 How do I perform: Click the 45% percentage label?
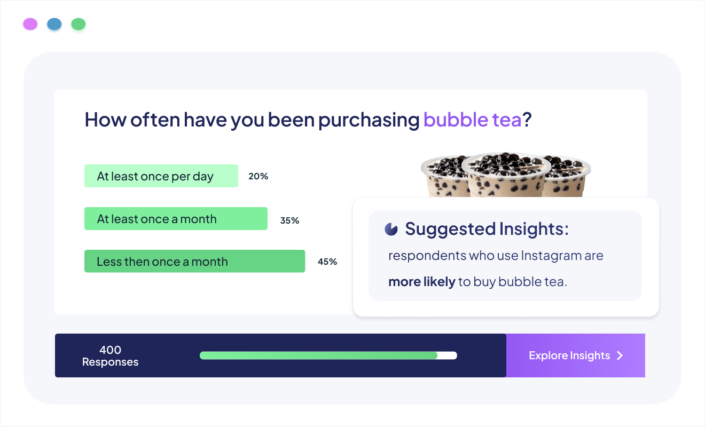[327, 262]
